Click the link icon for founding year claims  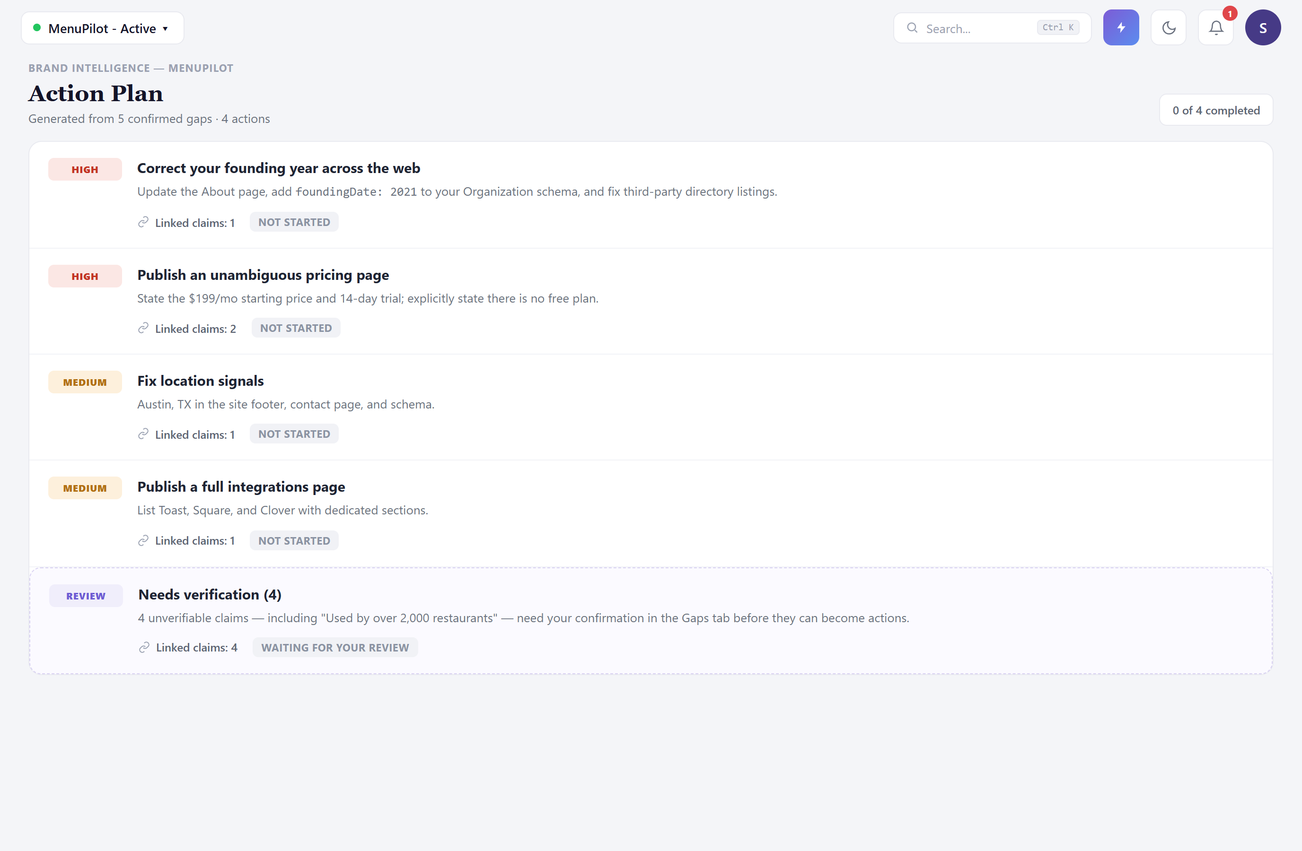pos(143,222)
